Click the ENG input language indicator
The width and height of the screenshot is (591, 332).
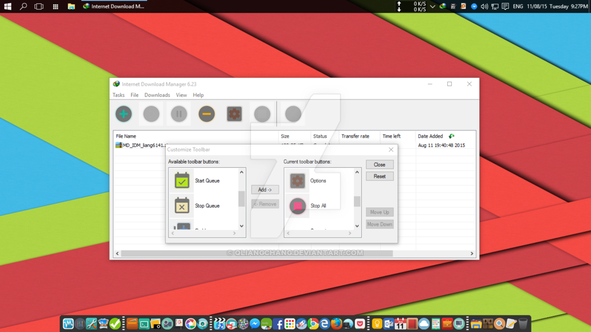click(518, 6)
